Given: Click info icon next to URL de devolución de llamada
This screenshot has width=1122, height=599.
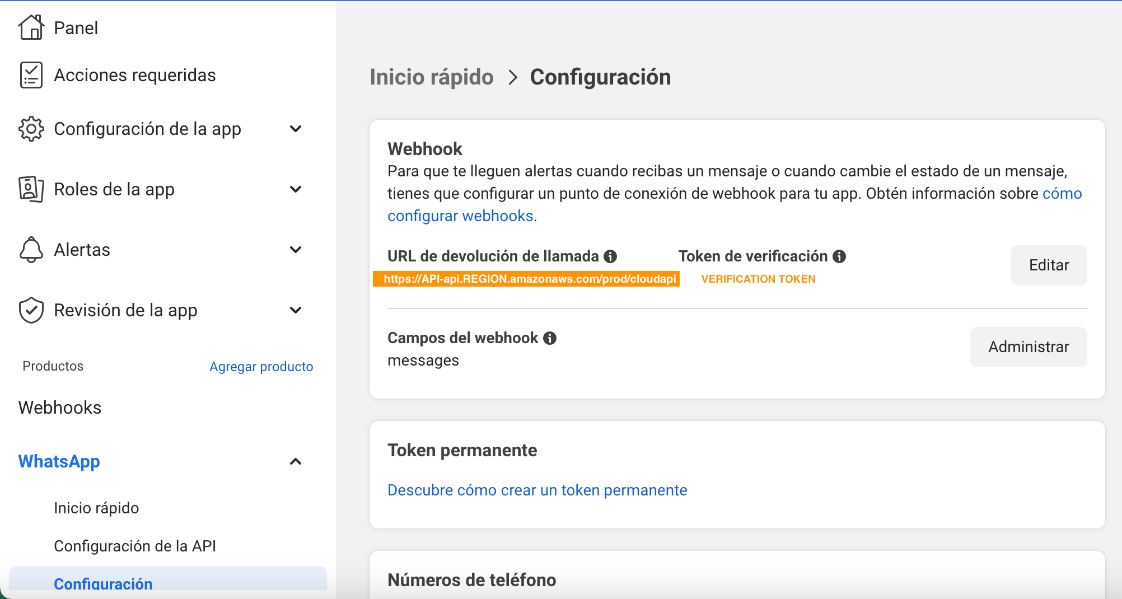Looking at the screenshot, I should [610, 256].
